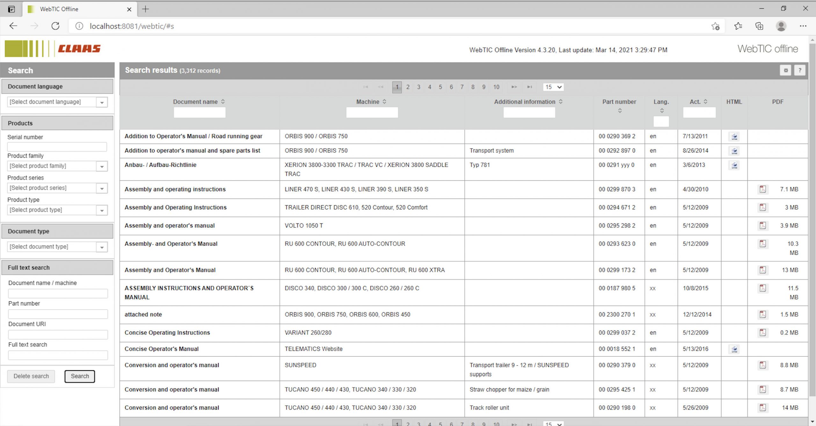Click the browser refresh icon
This screenshot has width=816, height=426.
point(55,26)
